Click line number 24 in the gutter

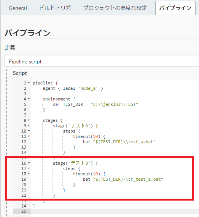point(24,206)
